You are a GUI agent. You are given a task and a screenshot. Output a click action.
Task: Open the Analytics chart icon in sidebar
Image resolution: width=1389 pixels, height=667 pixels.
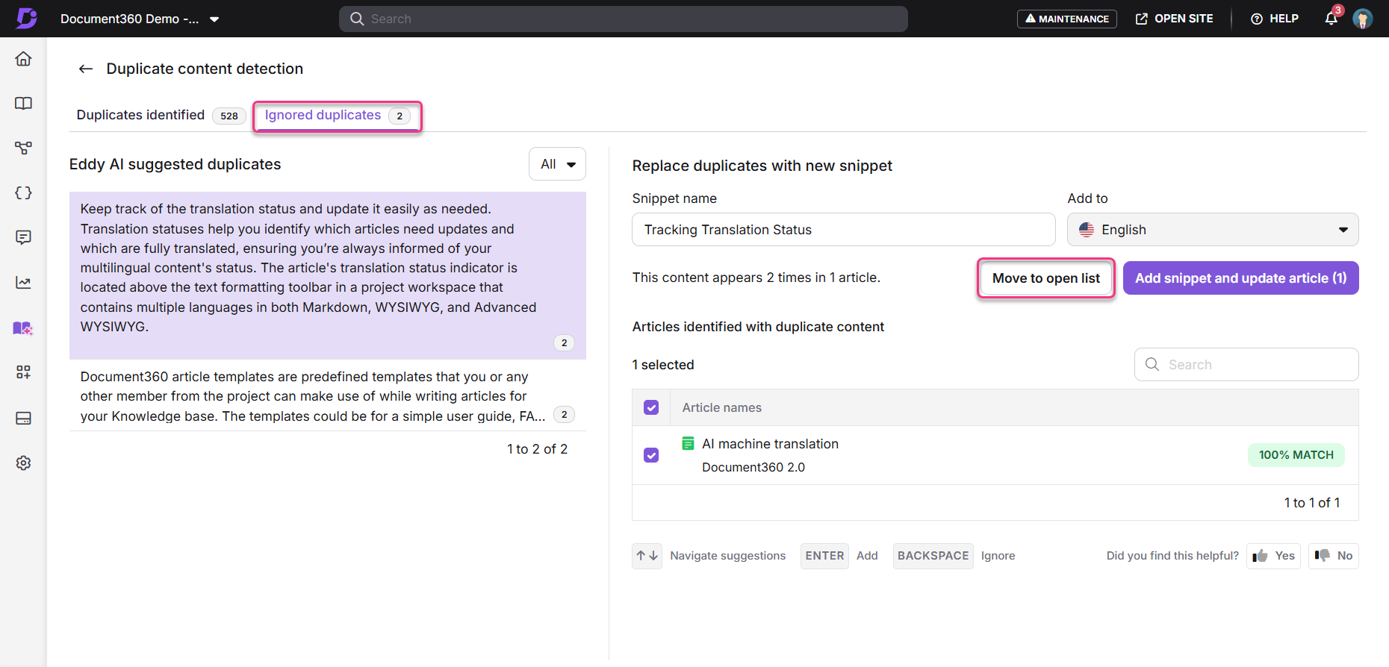[23, 283]
